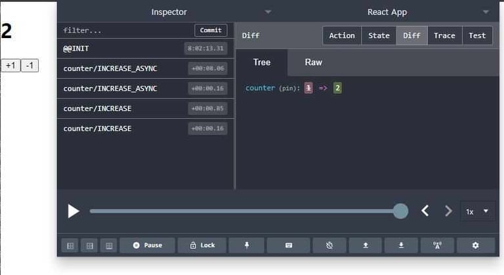The image size is (504, 275).
Task: Click the Export state download icon
Action: pyautogui.click(x=401, y=245)
